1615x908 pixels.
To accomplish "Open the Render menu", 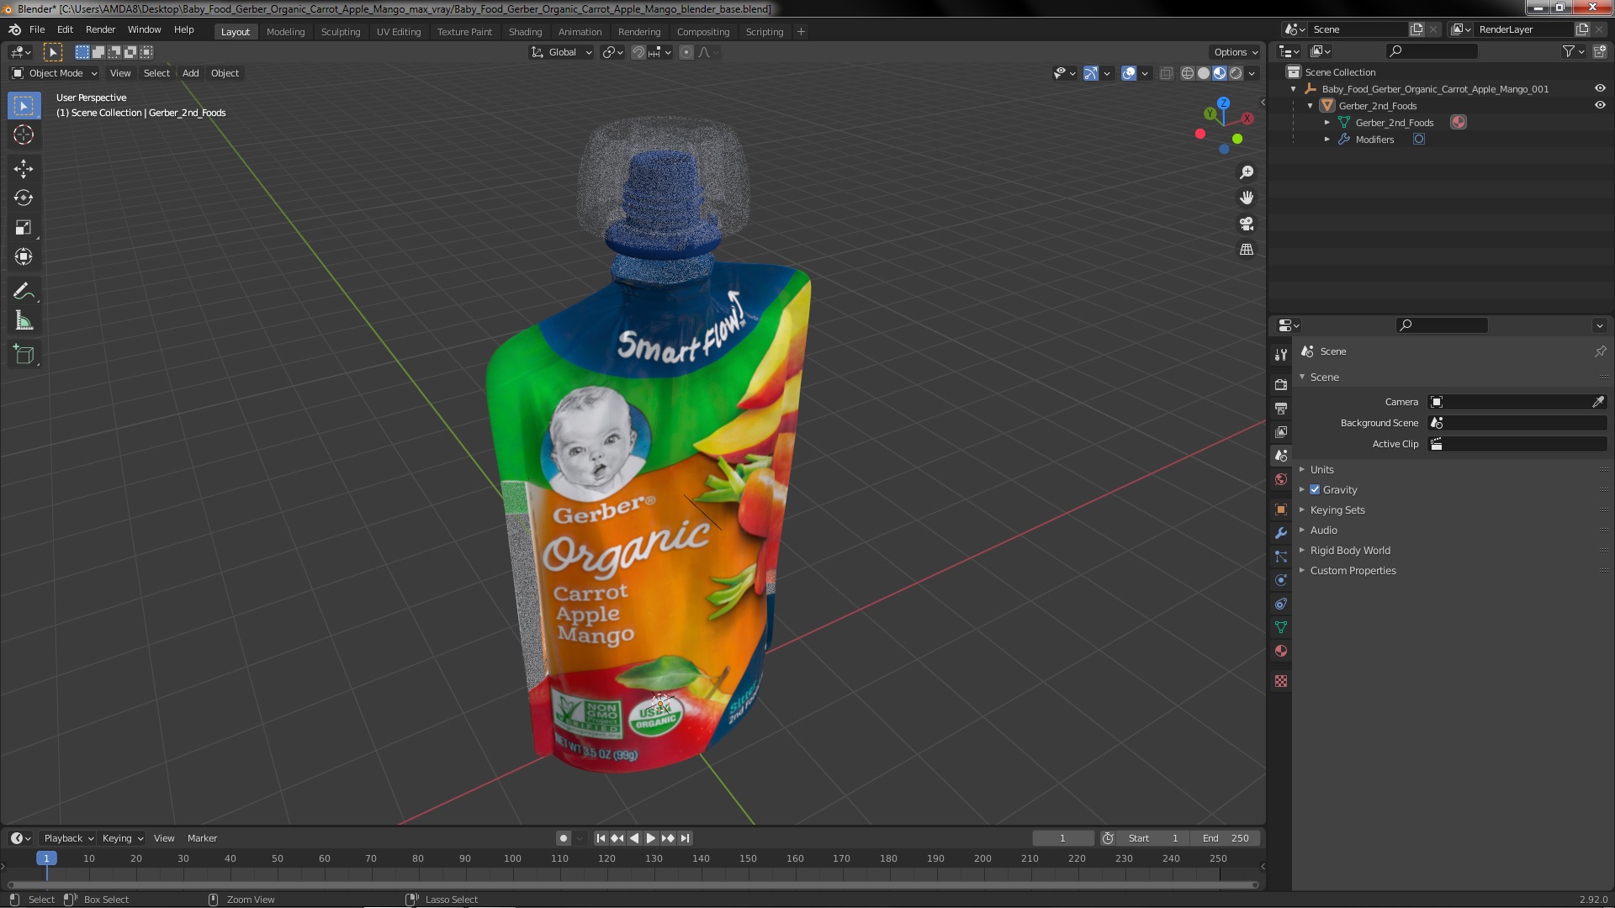I will click(100, 29).
